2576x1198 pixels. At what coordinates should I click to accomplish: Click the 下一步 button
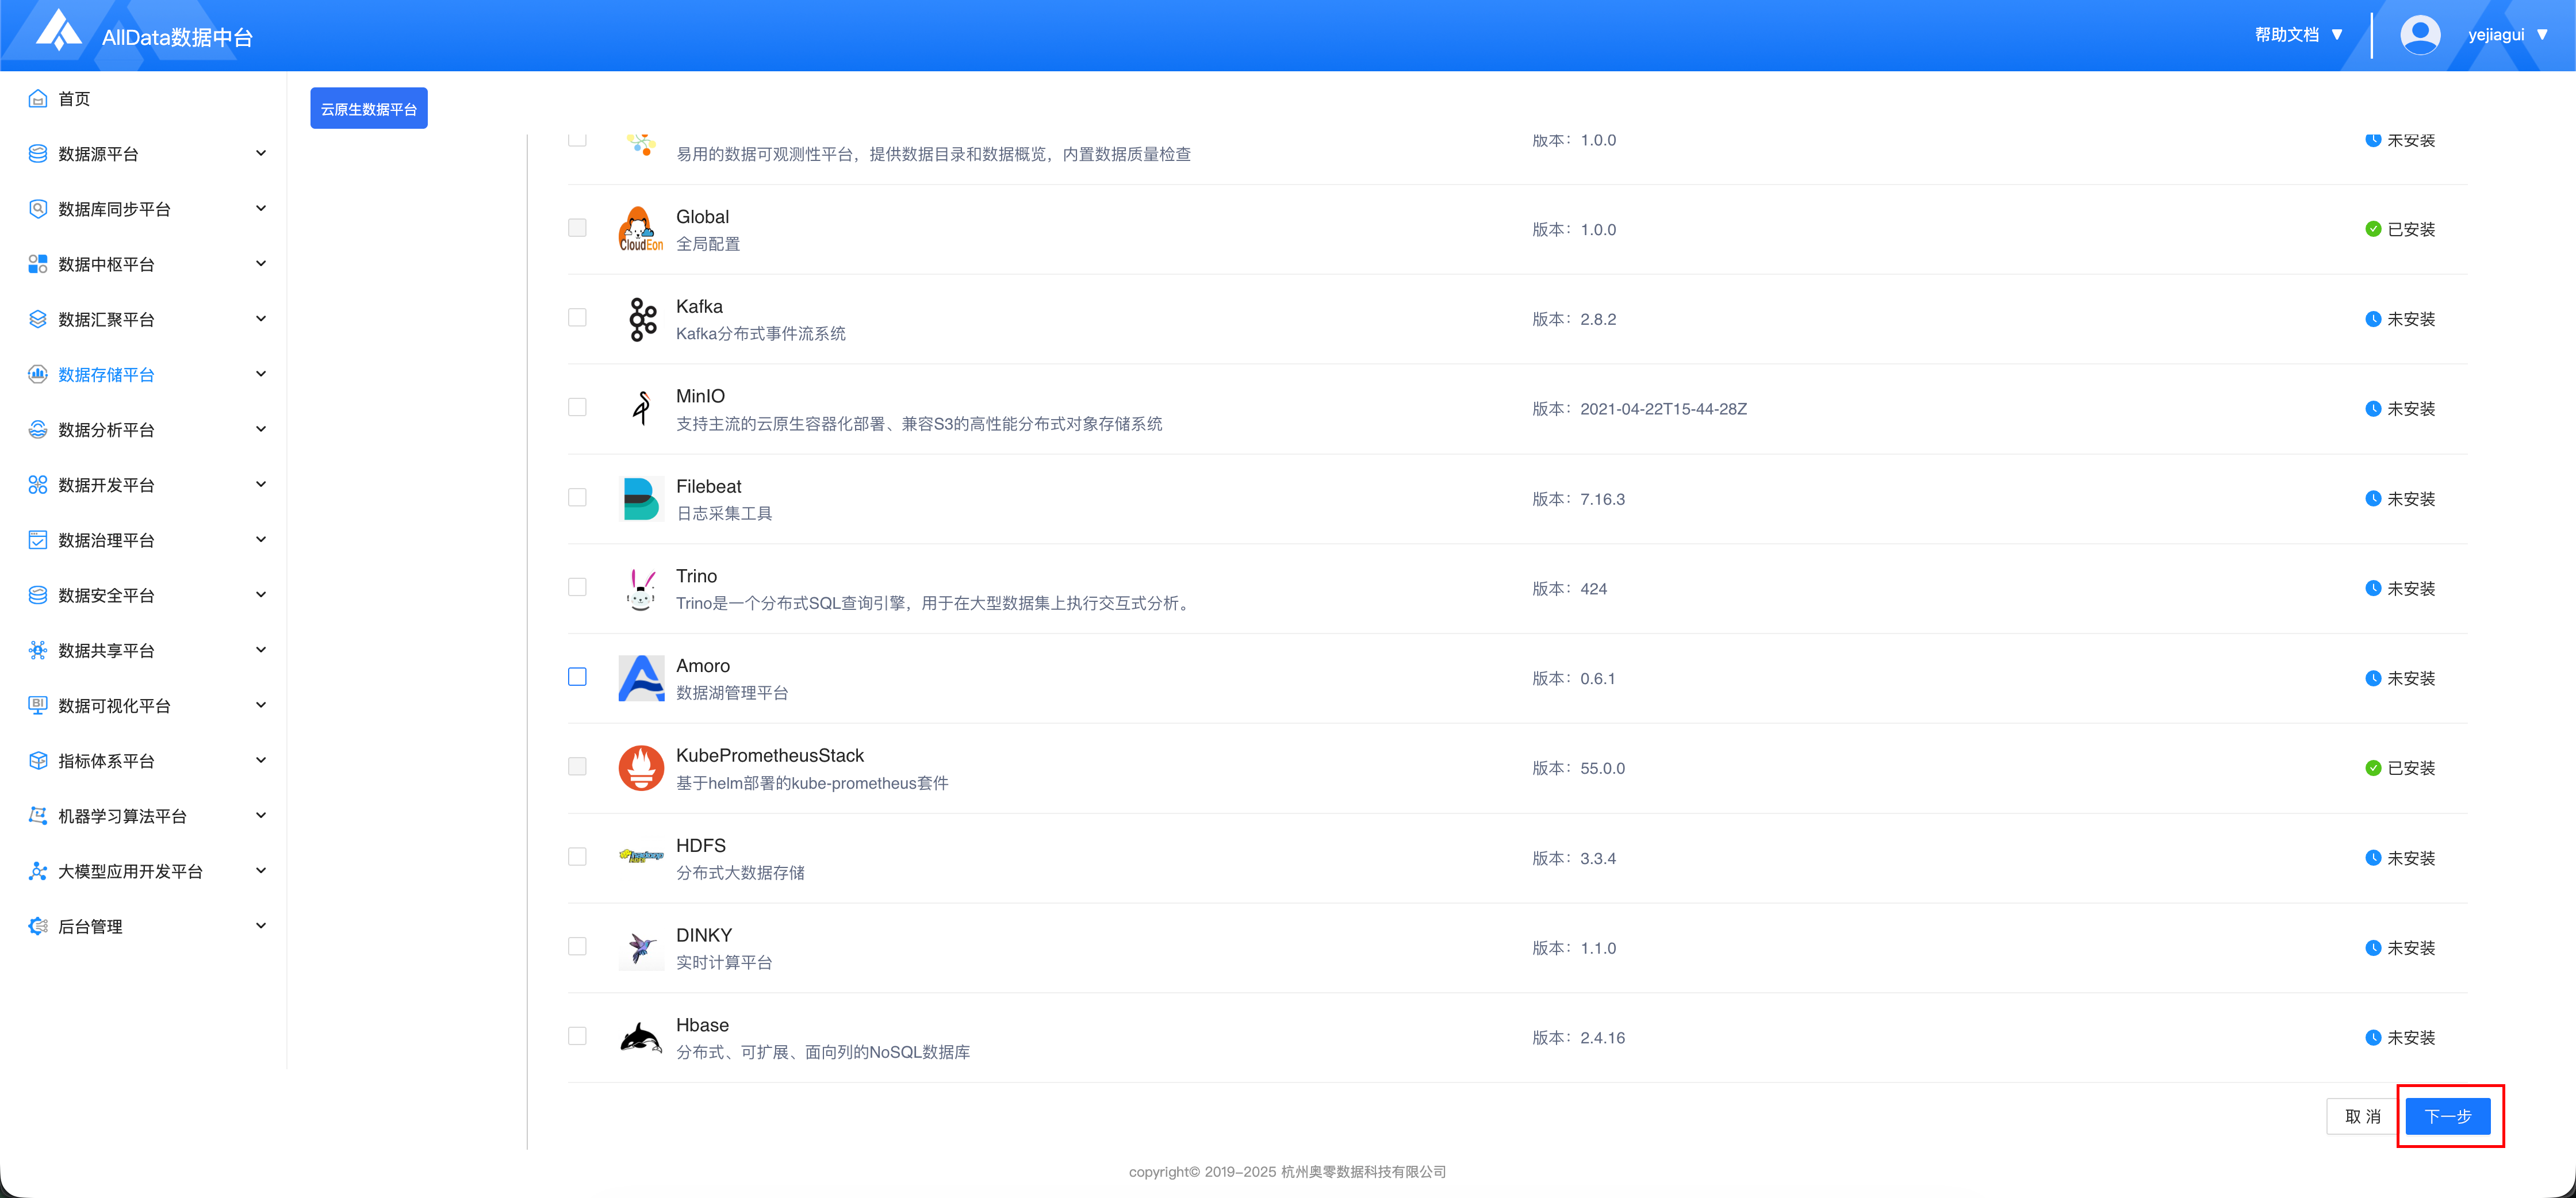(x=2447, y=1116)
